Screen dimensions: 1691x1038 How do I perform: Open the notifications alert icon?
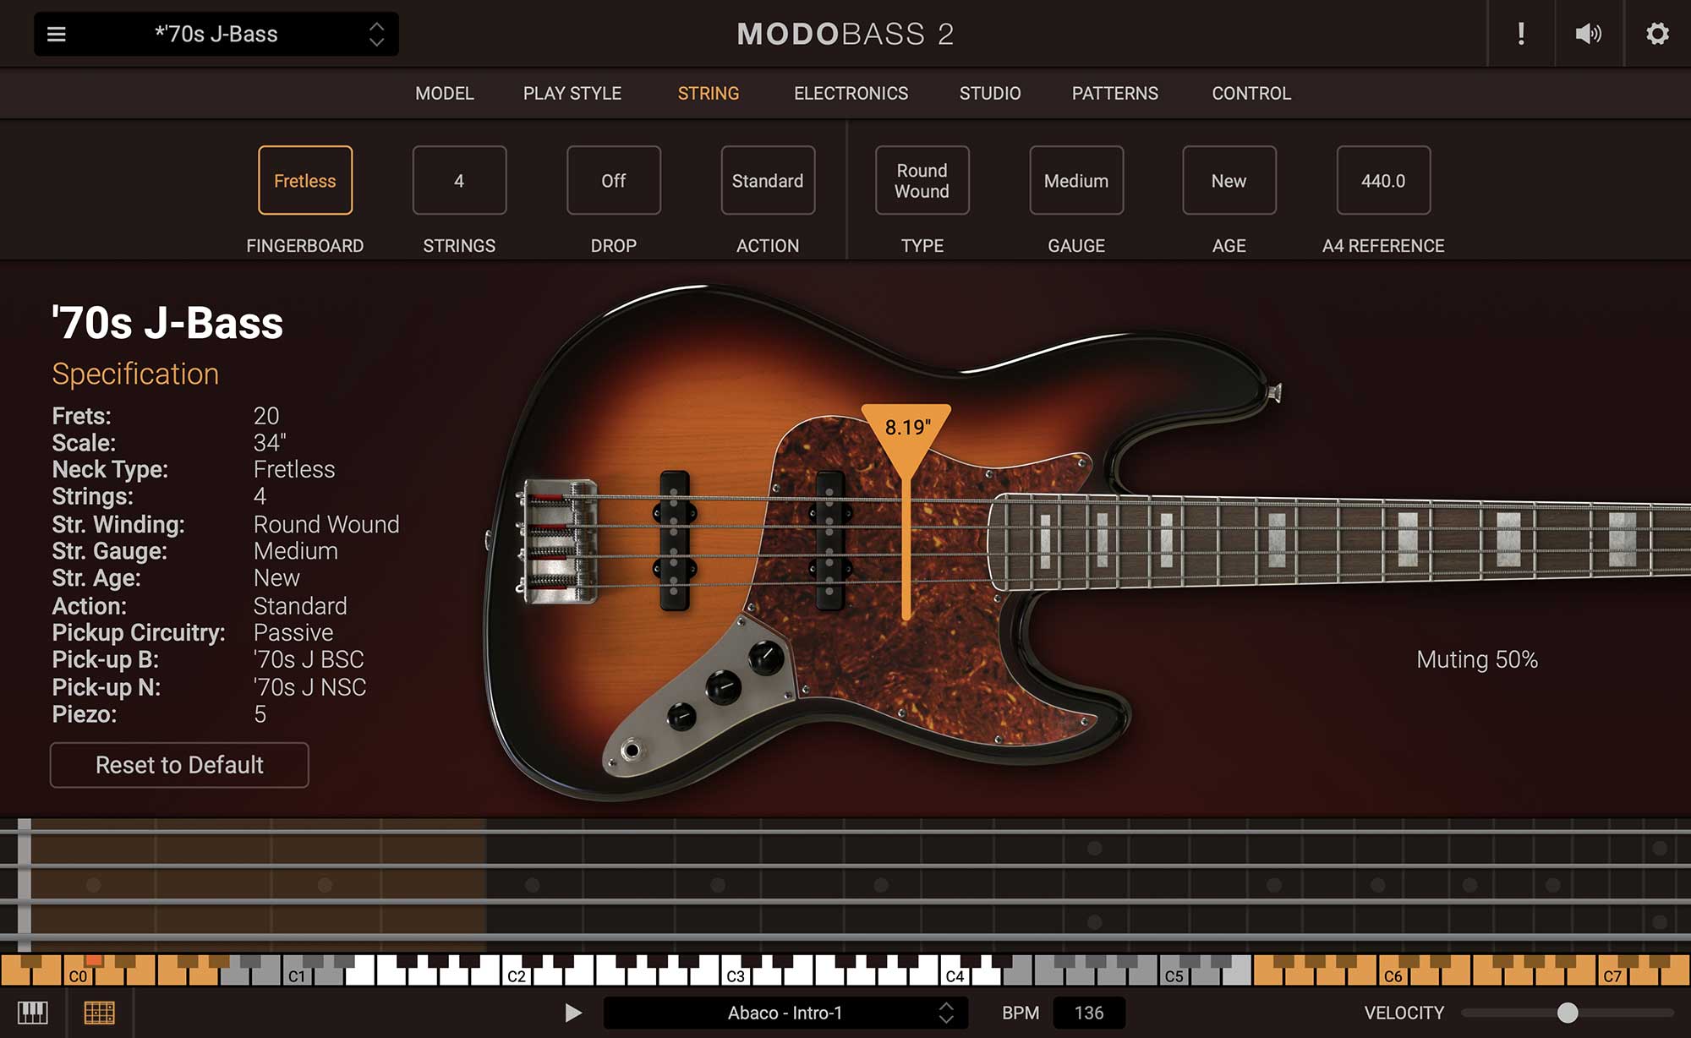[1519, 34]
